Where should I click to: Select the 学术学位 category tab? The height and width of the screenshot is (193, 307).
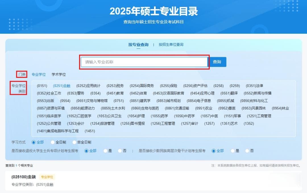[59, 74]
